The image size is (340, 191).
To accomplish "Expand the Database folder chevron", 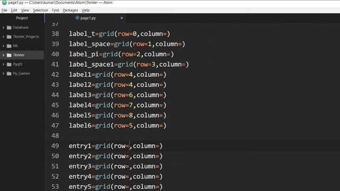I will (x=3, y=28).
